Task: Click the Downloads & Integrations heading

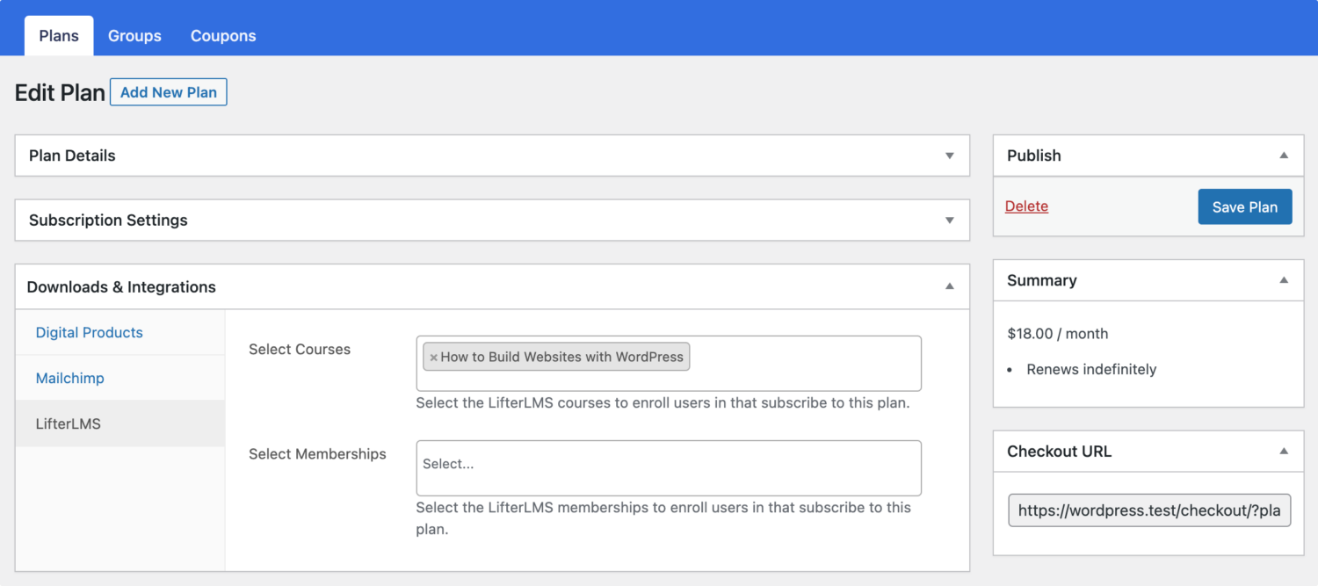Action: [x=121, y=287]
